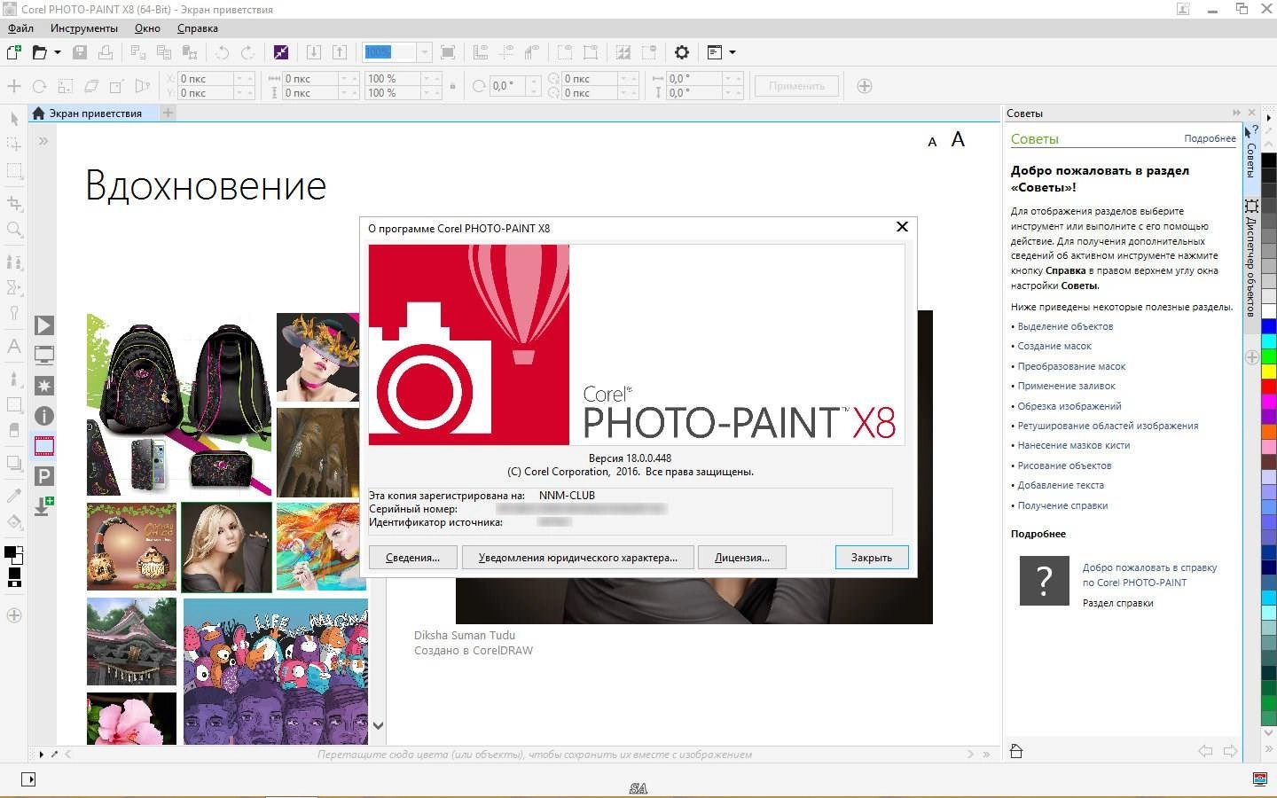
Task: Click the Application launcher icon
Action: (x=715, y=52)
